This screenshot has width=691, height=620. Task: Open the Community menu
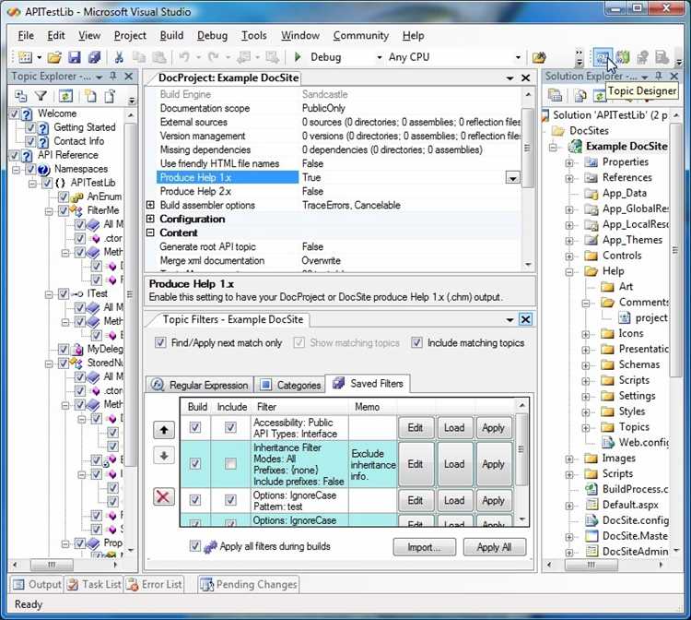click(x=361, y=35)
